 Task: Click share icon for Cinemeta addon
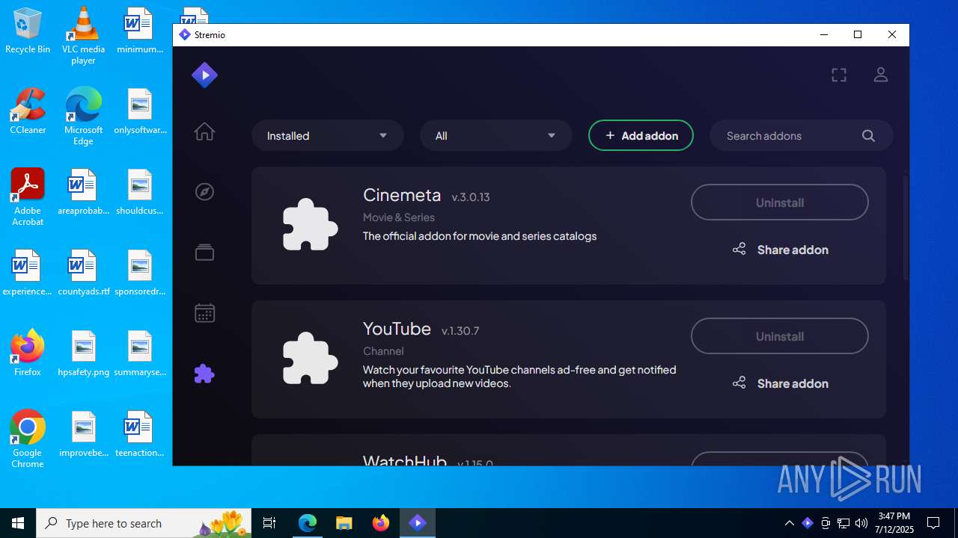(739, 249)
